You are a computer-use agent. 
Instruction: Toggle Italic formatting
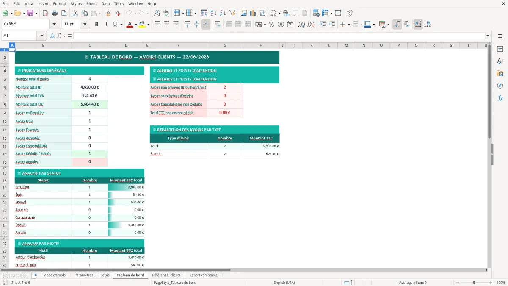click(x=106, y=25)
